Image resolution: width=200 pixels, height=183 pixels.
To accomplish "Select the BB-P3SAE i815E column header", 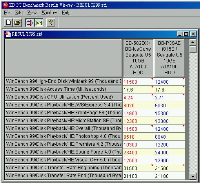I will 169,58.
